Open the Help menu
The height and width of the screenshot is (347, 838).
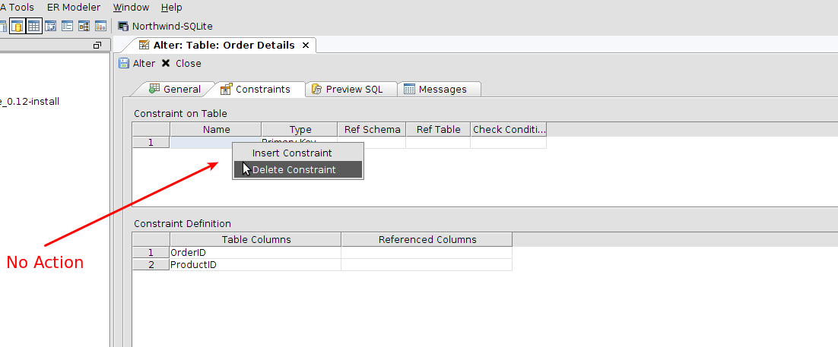coord(172,8)
